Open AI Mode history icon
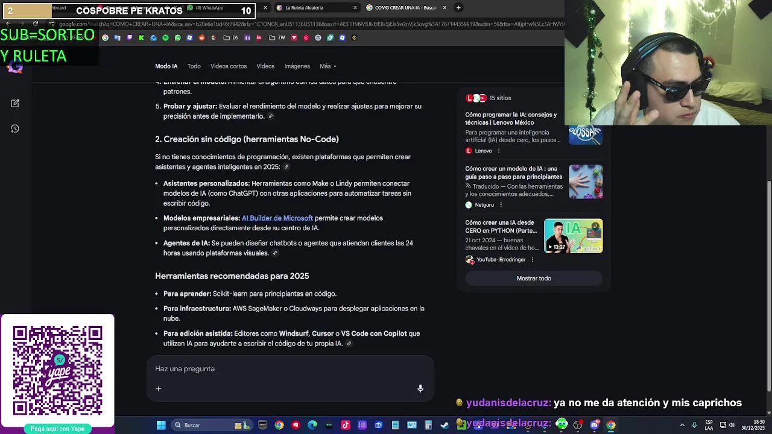 [x=15, y=128]
